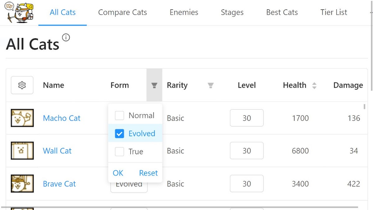This screenshot has width=373, height=210.
Task: Click the Macho Cat thumbnail image
Action: (x=22, y=118)
